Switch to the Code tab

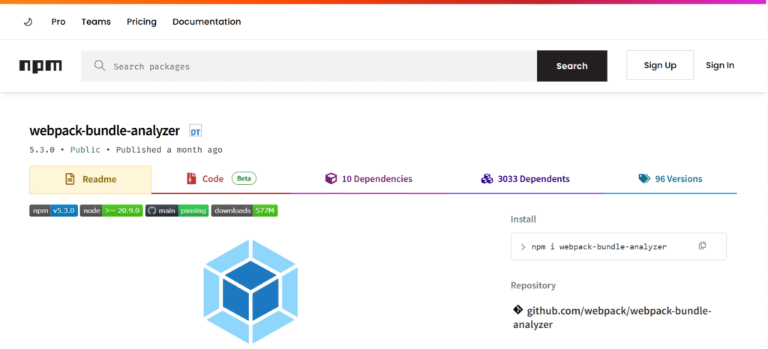click(221, 179)
